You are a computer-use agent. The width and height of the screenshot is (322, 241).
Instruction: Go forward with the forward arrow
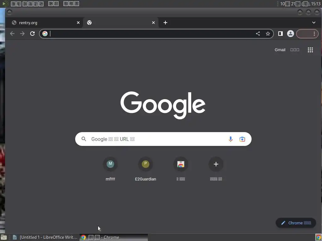(x=22, y=34)
